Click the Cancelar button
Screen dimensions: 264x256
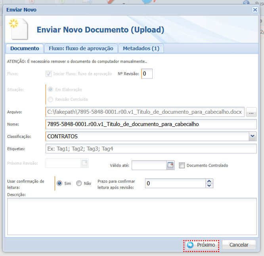(239, 245)
